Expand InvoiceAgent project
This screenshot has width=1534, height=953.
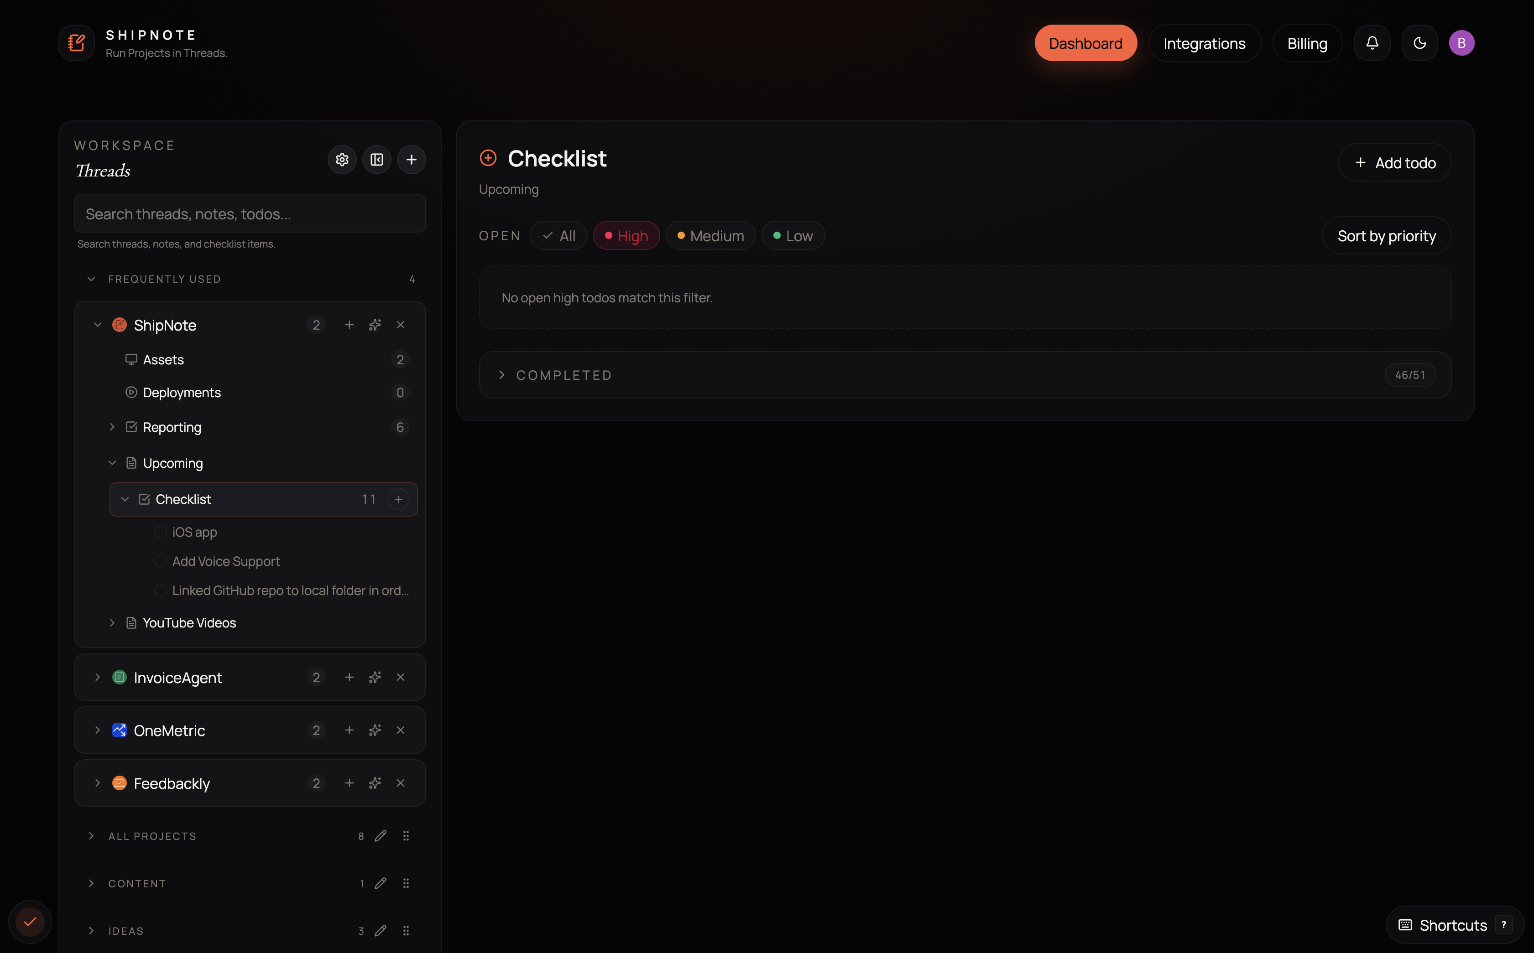(x=97, y=677)
